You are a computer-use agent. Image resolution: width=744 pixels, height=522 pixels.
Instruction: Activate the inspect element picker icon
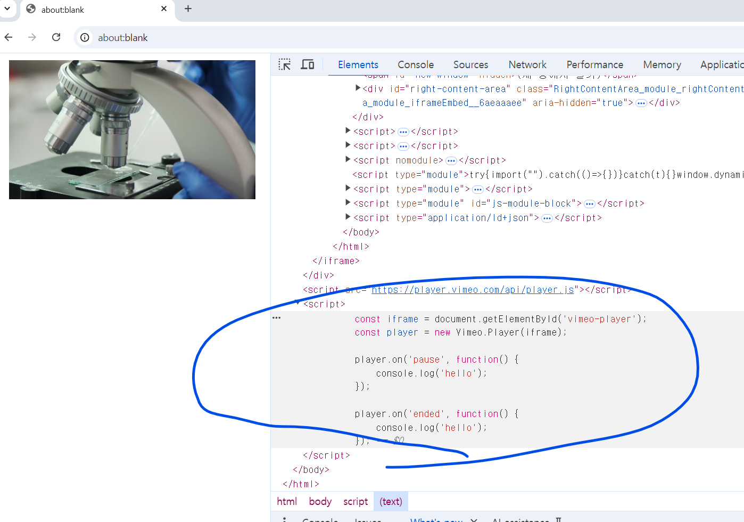pos(285,64)
